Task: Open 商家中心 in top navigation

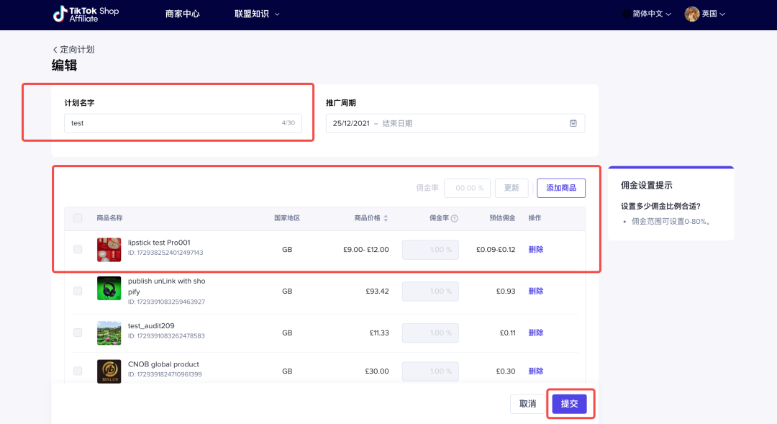Action: (182, 14)
